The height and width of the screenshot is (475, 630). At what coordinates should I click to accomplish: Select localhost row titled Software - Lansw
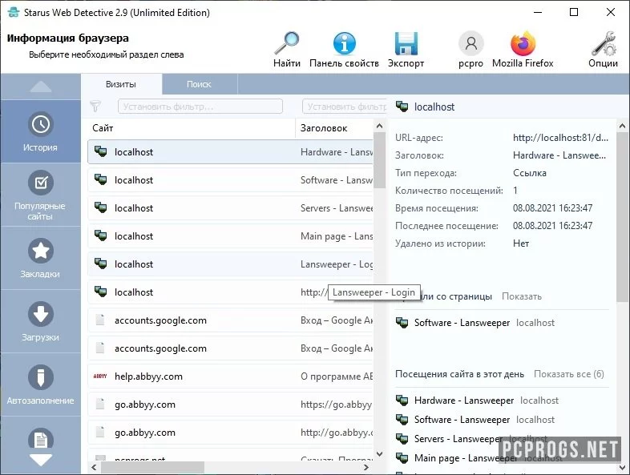tap(231, 180)
